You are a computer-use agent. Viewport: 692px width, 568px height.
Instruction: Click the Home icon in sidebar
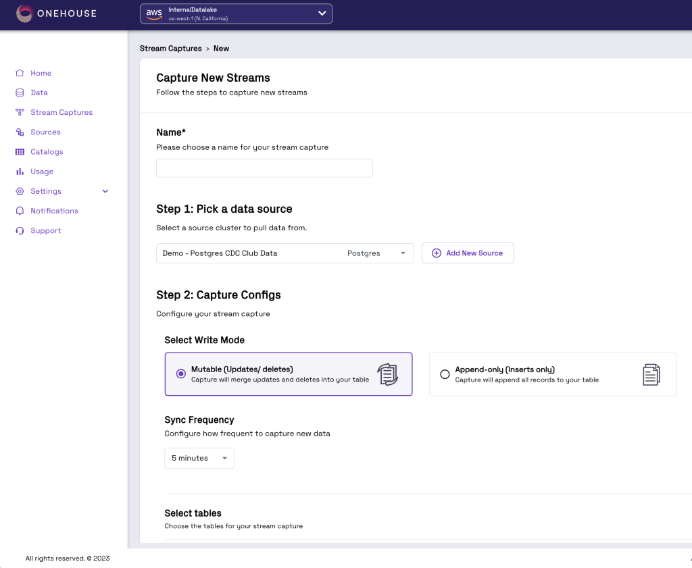click(x=18, y=73)
